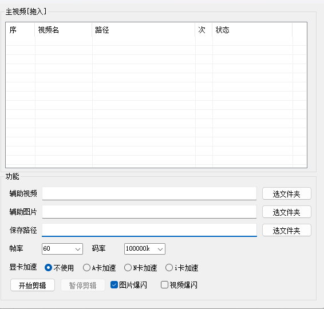The width and height of the screenshot is (324, 309).
Task: Click 开始剪辑 to start editing
Action: click(33, 285)
